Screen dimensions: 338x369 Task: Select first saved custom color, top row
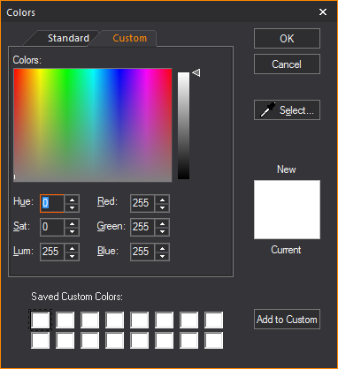point(41,320)
